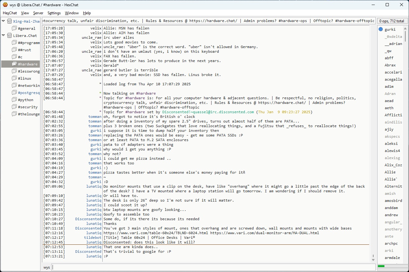409x272 pixels.
Task: Switch to the #networking channel
Action: [29, 85]
